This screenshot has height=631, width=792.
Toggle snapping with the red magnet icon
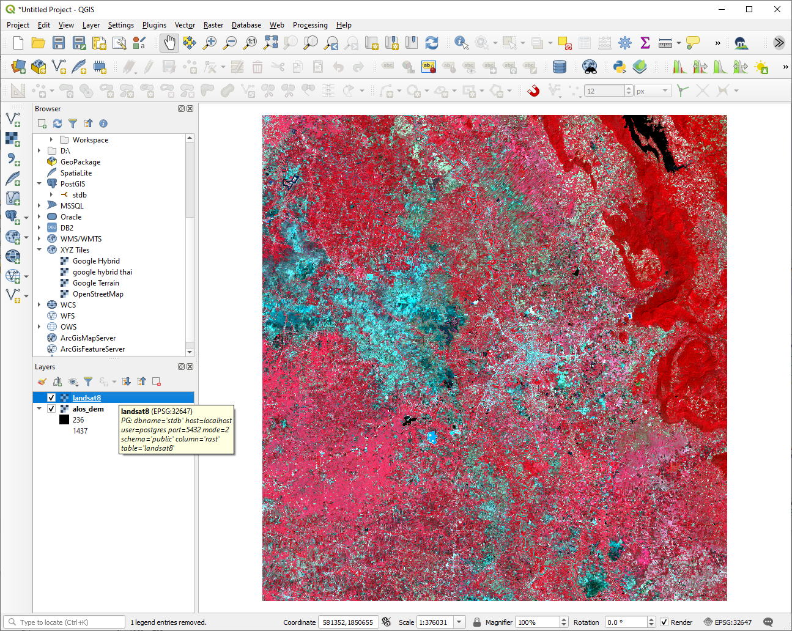point(533,90)
